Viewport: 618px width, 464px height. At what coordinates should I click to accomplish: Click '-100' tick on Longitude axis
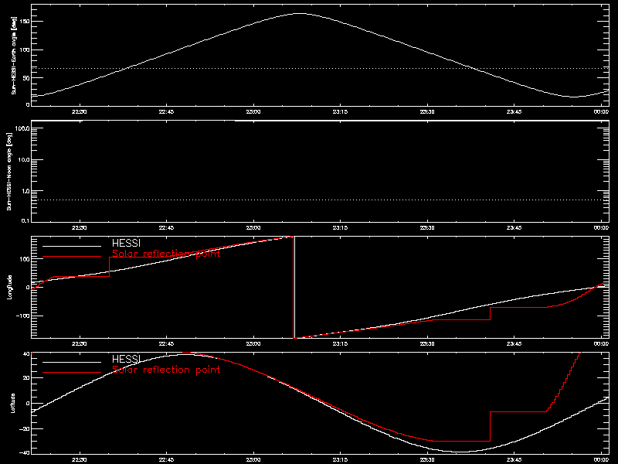23,316
